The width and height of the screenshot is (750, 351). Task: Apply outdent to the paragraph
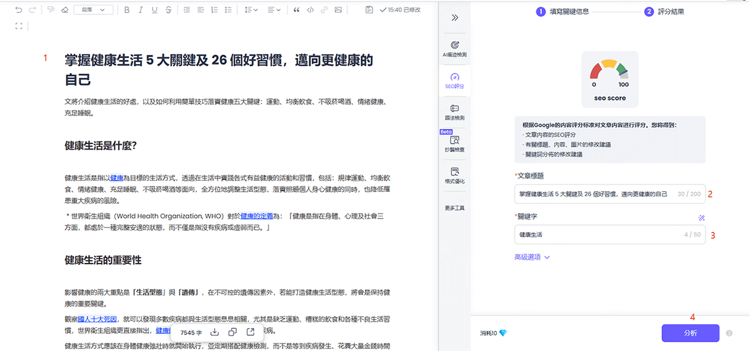pos(187,10)
